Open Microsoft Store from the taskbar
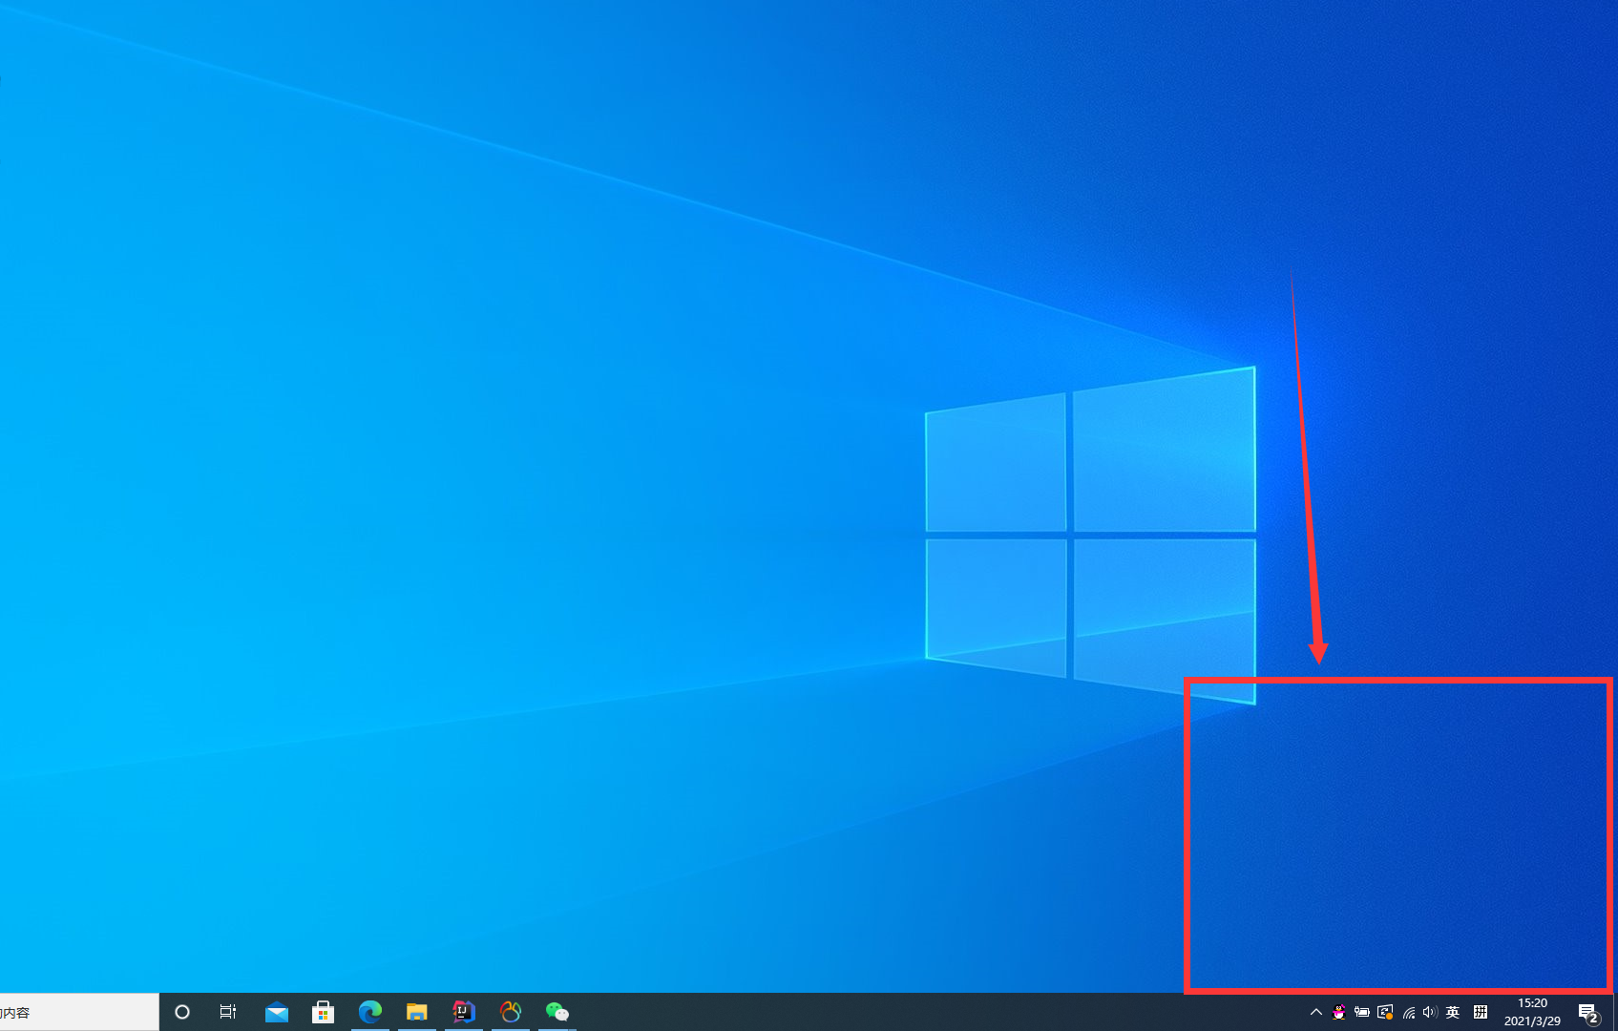 coord(323,1012)
